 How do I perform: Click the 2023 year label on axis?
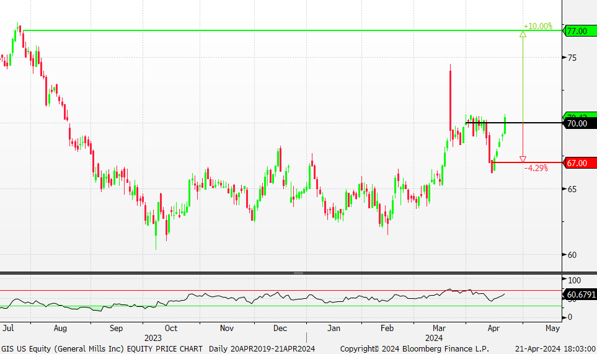coord(153,338)
